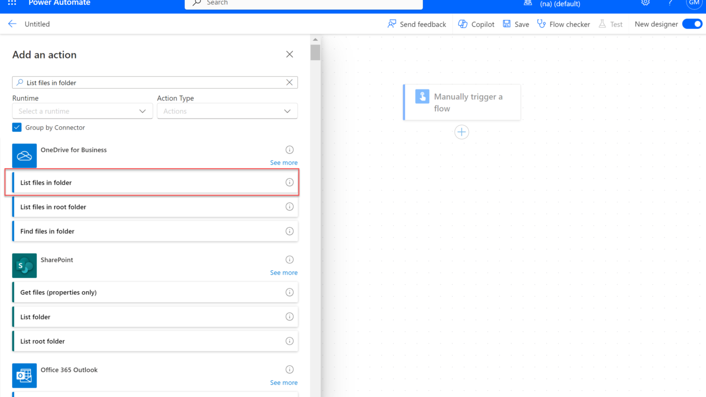Click the plus icon below the trigger

pos(462,132)
